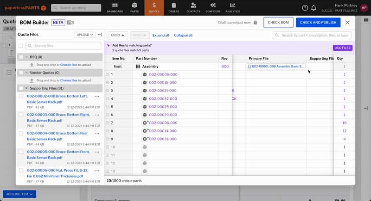Screen dimensions: 371x201
Task: Open options for 002-00005-000 Brace file
Action: pyautogui.click(x=97, y=152)
